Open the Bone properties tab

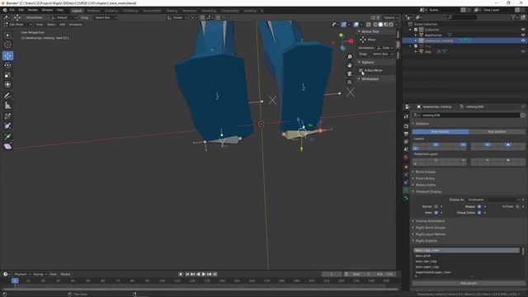click(x=406, y=198)
